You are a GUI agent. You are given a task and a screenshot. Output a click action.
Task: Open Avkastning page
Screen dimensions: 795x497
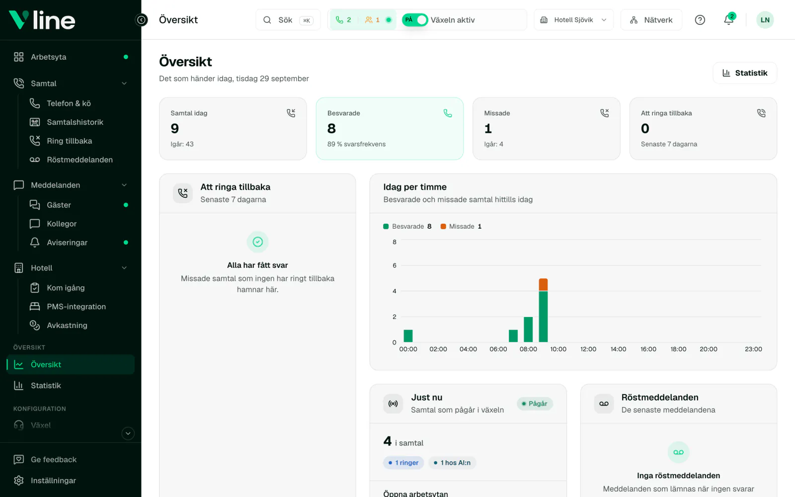click(x=79, y=326)
